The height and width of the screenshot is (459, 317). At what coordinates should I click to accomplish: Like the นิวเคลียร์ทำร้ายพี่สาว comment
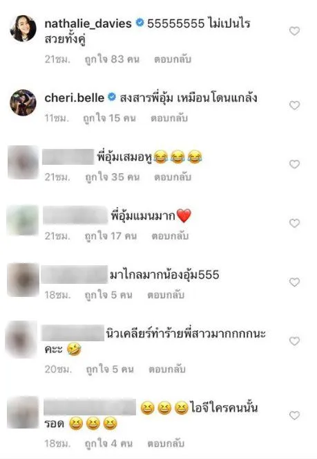(294, 341)
